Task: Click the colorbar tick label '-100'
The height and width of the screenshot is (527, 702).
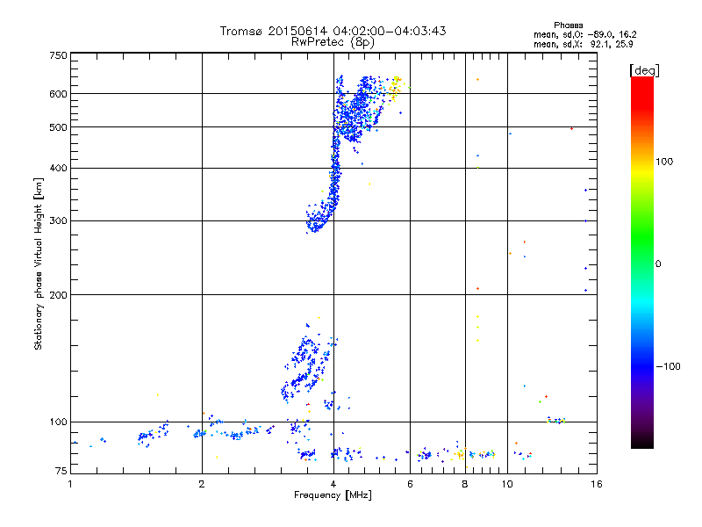Action: pos(668,366)
